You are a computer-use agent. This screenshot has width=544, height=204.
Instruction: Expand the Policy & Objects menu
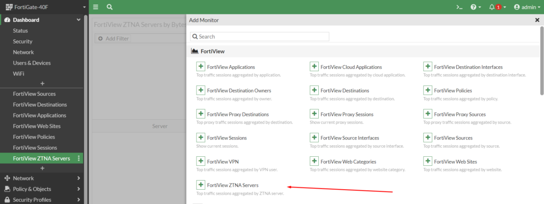(41, 189)
